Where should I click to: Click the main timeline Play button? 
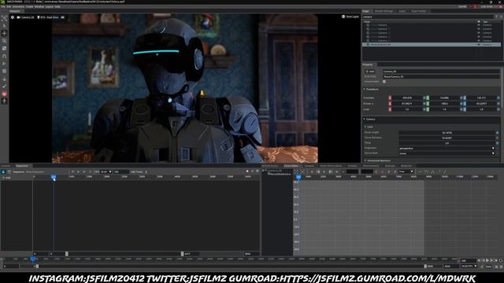[487, 260]
